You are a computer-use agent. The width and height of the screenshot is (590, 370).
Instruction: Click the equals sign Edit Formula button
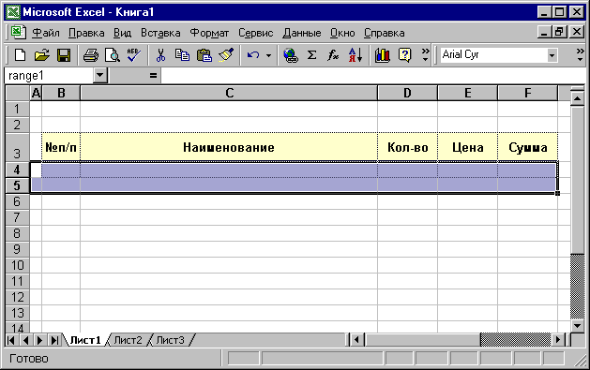tap(153, 76)
